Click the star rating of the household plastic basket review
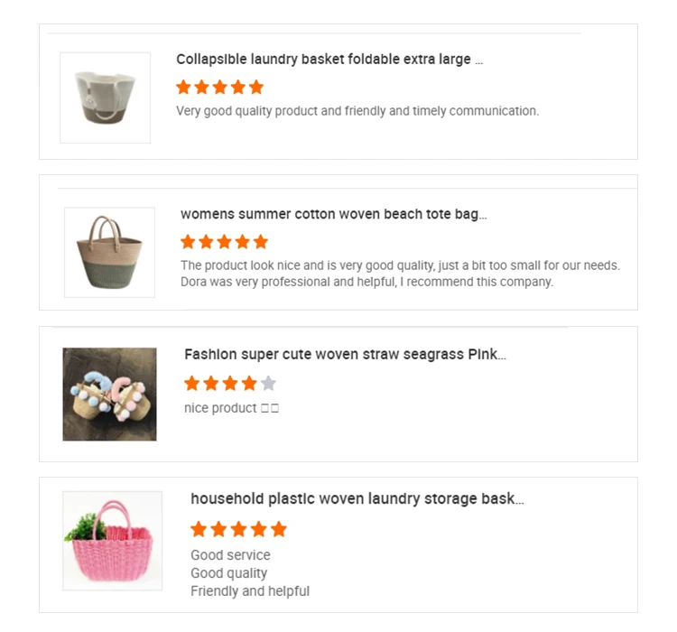Viewport: 677px width, 632px height. (238, 529)
